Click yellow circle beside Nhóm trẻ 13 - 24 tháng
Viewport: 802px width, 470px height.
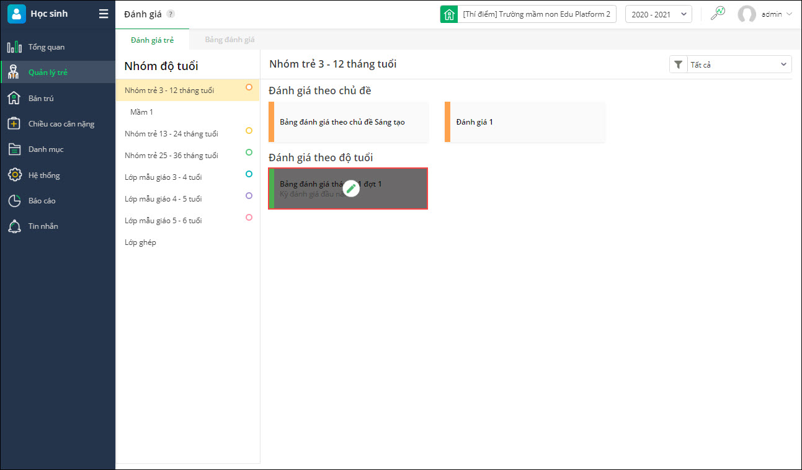pyautogui.click(x=249, y=131)
